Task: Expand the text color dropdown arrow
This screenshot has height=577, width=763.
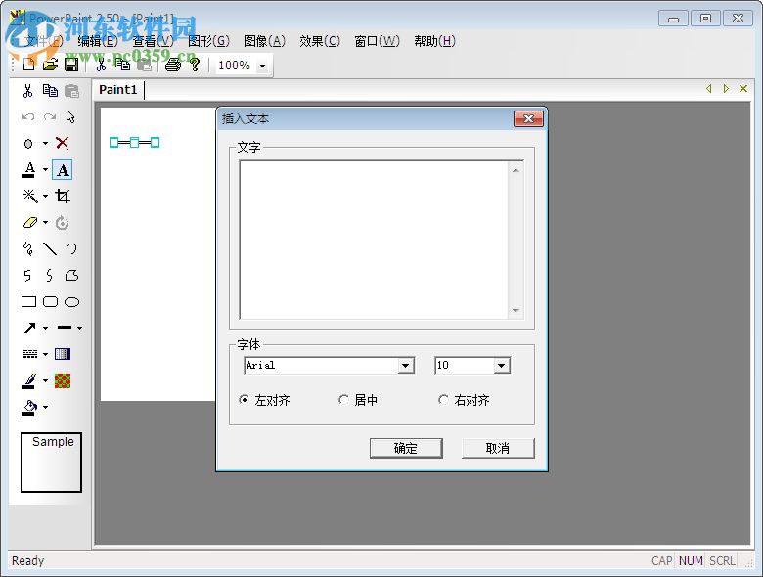Action: click(x=45, y=170)
